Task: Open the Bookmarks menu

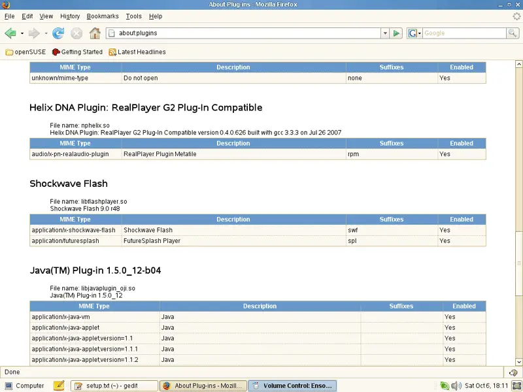Action: pos(103,16)
